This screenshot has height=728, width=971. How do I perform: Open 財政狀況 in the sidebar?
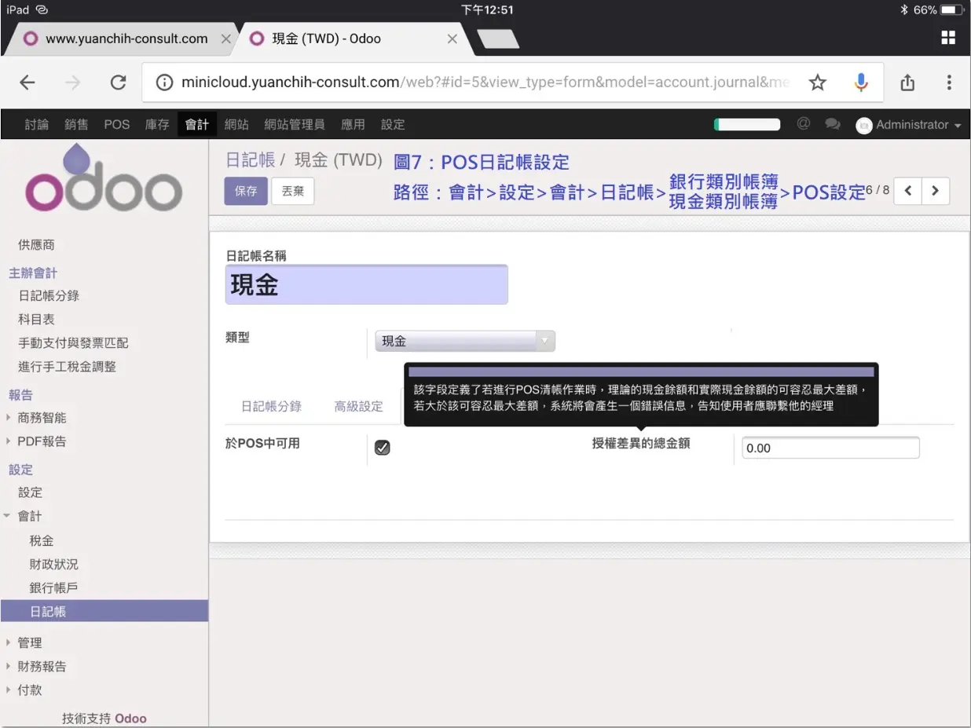click(53, 565)
